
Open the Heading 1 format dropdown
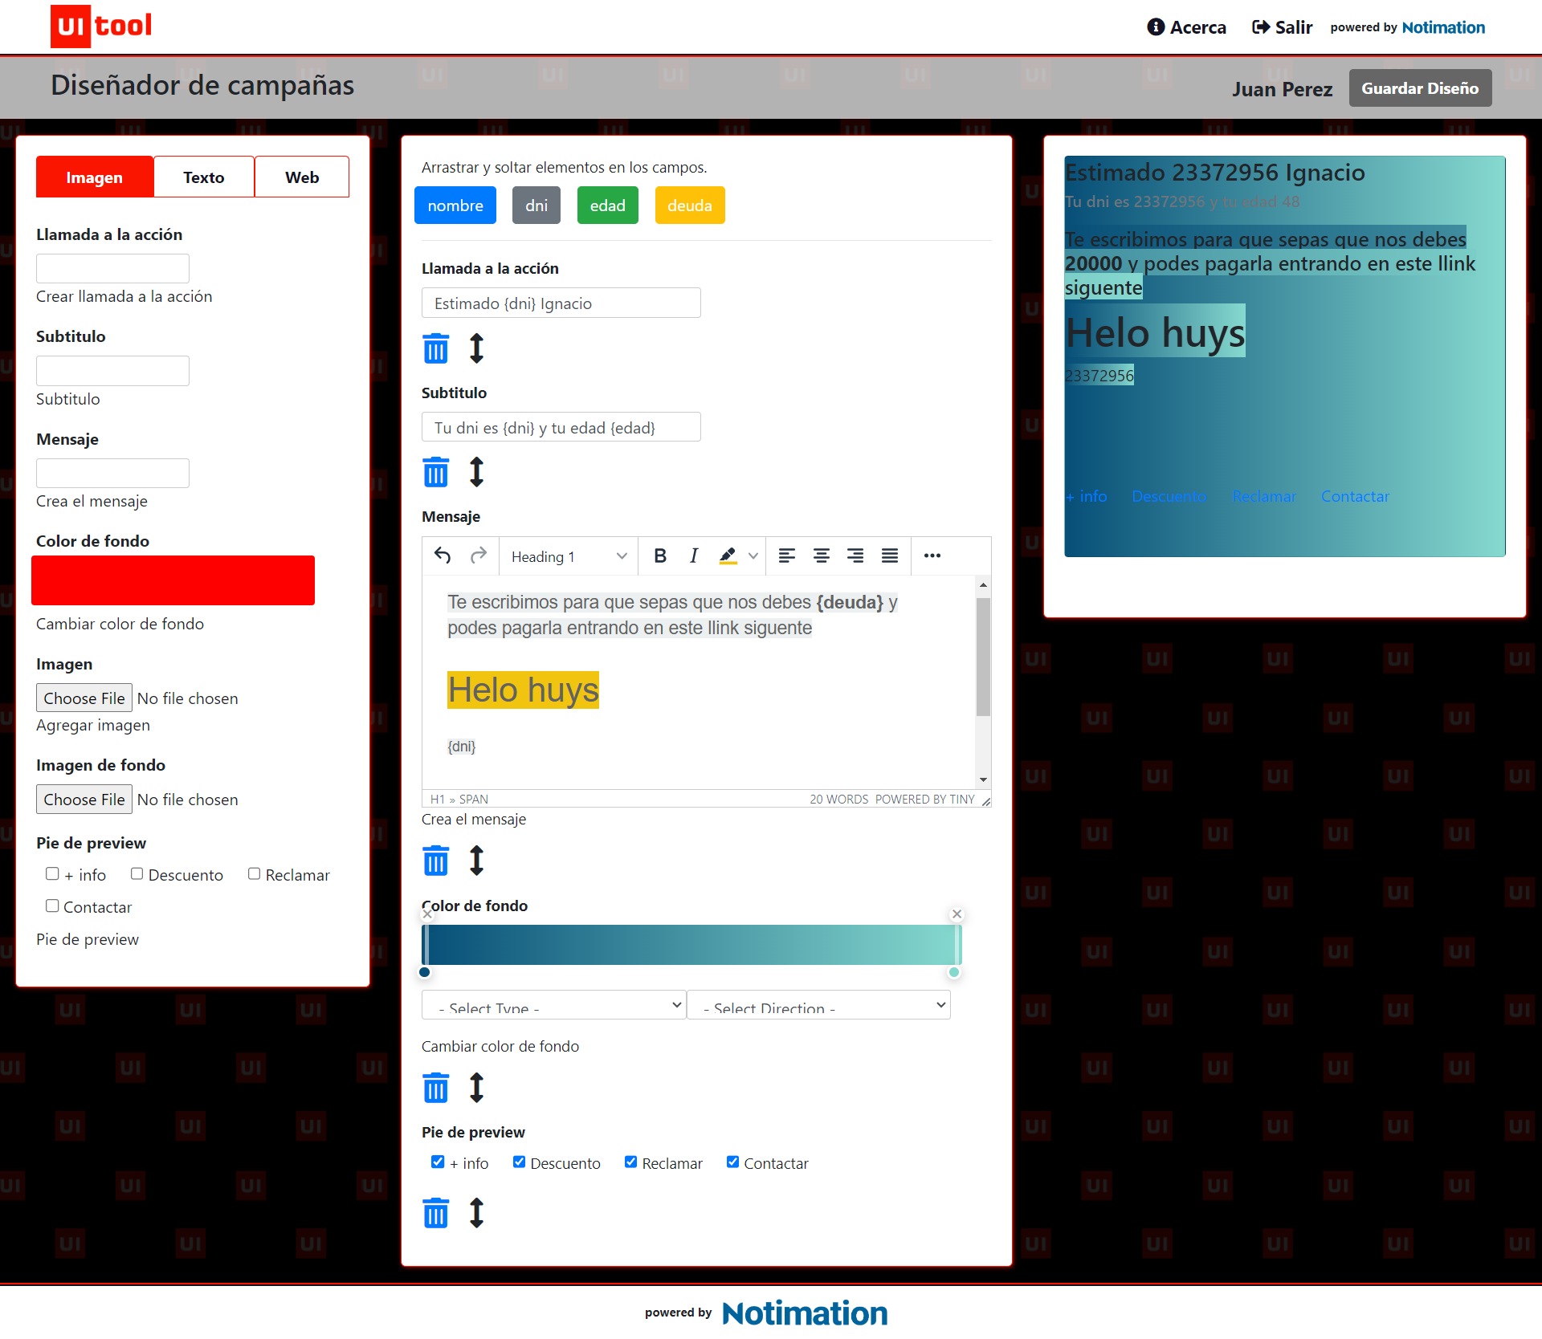pos(569,556)
